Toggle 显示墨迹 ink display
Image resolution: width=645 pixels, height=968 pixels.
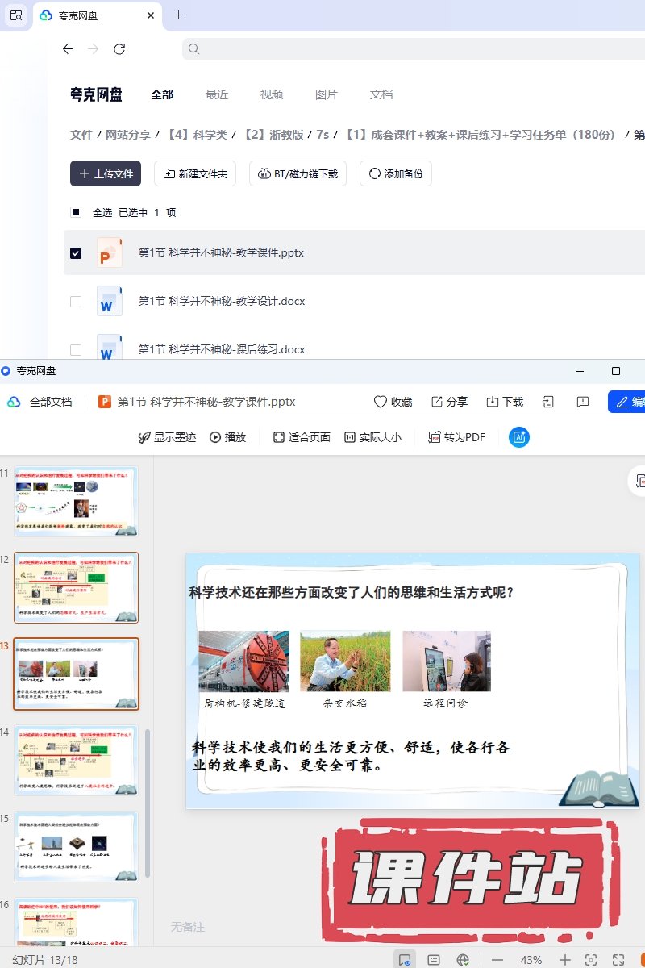[x=167, y=437]
